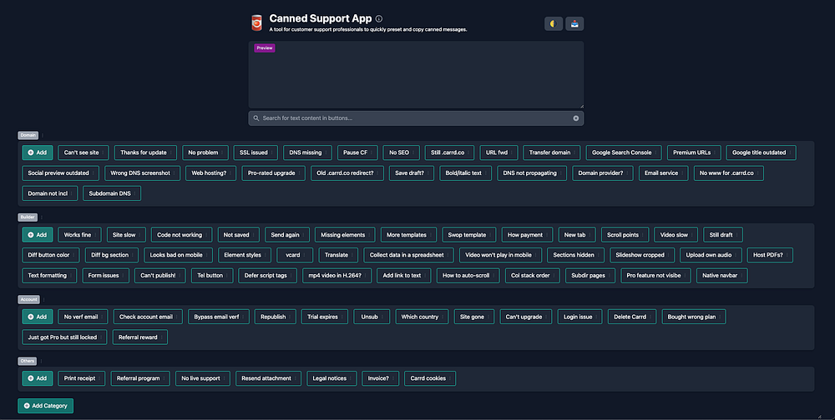Click "Scroll points" button
Viewport: 835px width, 420px height.
point(625,234)
